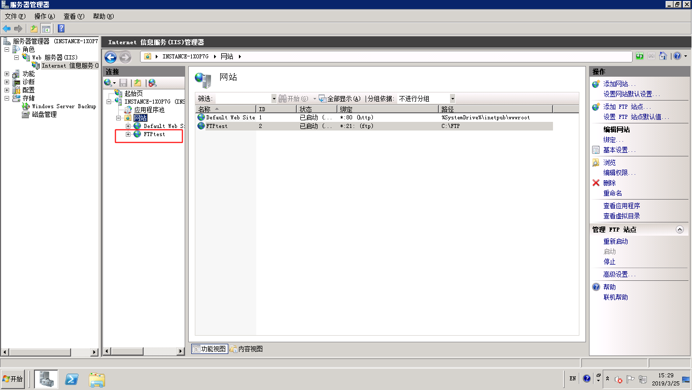This screenshot has width=692, height=390.
Task: Click the 重新启动 link for FTP site
Action: 615,241
